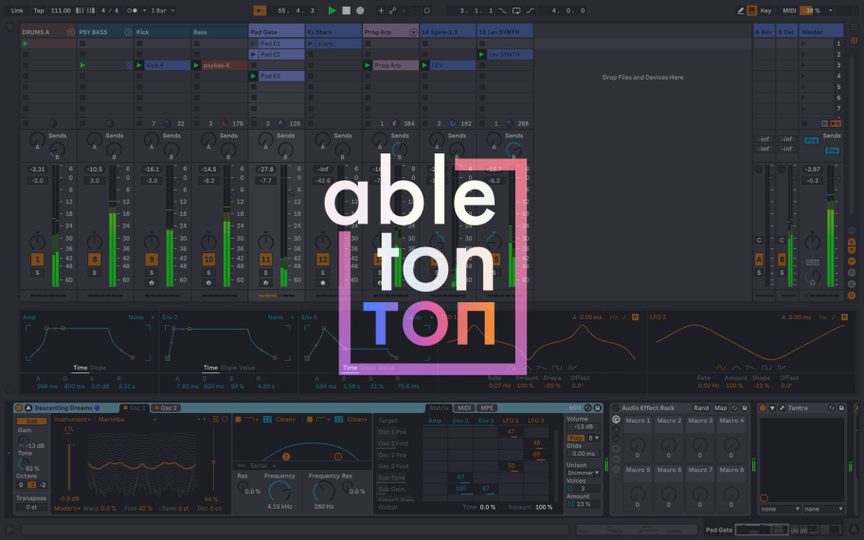Toggle track activator 10 on Bass
The width and height of the screenshot is (864, 540).
coord(208,259)
